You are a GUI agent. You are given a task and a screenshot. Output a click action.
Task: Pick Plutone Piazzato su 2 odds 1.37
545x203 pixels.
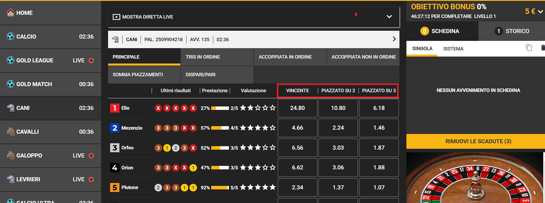(x=338, y=187)
